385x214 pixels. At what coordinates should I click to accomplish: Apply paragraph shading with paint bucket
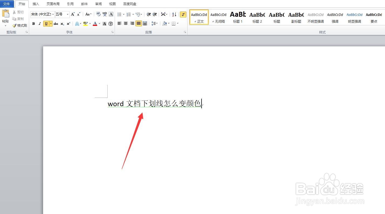[x=165, y=23]
